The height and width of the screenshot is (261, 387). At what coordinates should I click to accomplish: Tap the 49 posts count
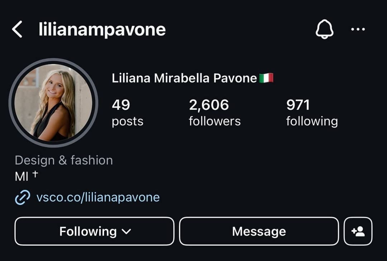click(x=127, y=113)
